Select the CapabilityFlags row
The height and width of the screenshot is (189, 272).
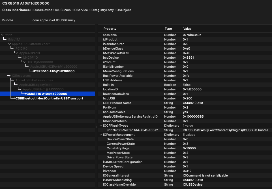(x=185, y=148)
